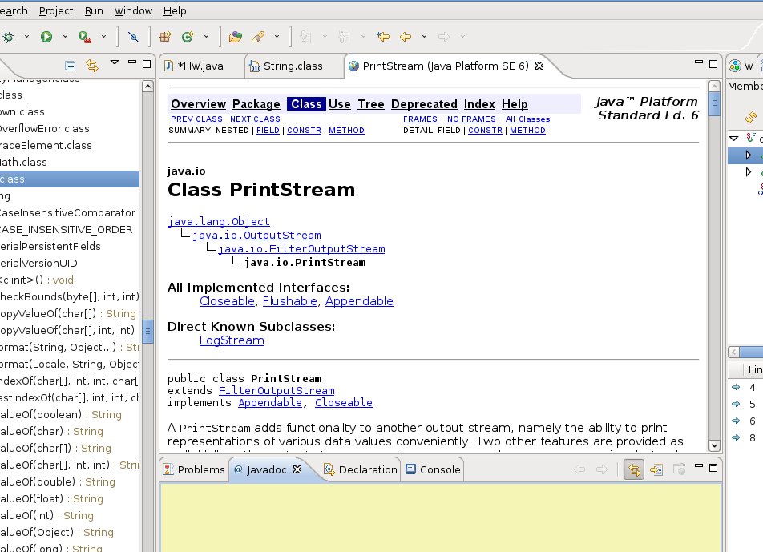Open the Project menu
763x552 pixels.
(56, 10)
